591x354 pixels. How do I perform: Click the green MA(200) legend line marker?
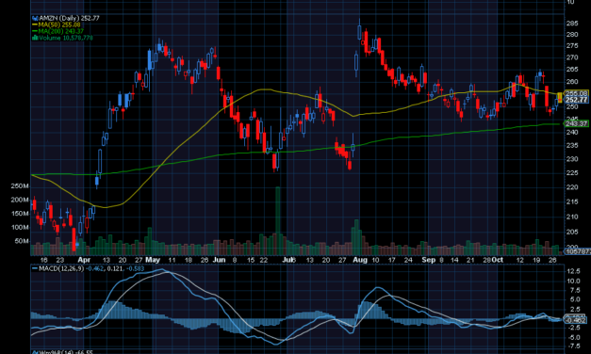point(35,31)
